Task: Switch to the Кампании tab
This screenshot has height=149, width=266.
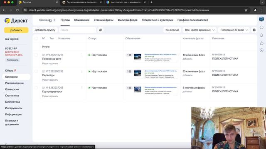Action: click(x=45, y=20)
